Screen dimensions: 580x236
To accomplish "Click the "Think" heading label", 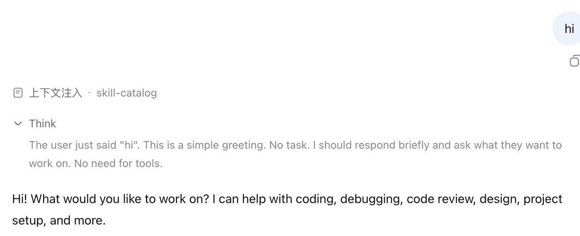I will coord(43,123).
